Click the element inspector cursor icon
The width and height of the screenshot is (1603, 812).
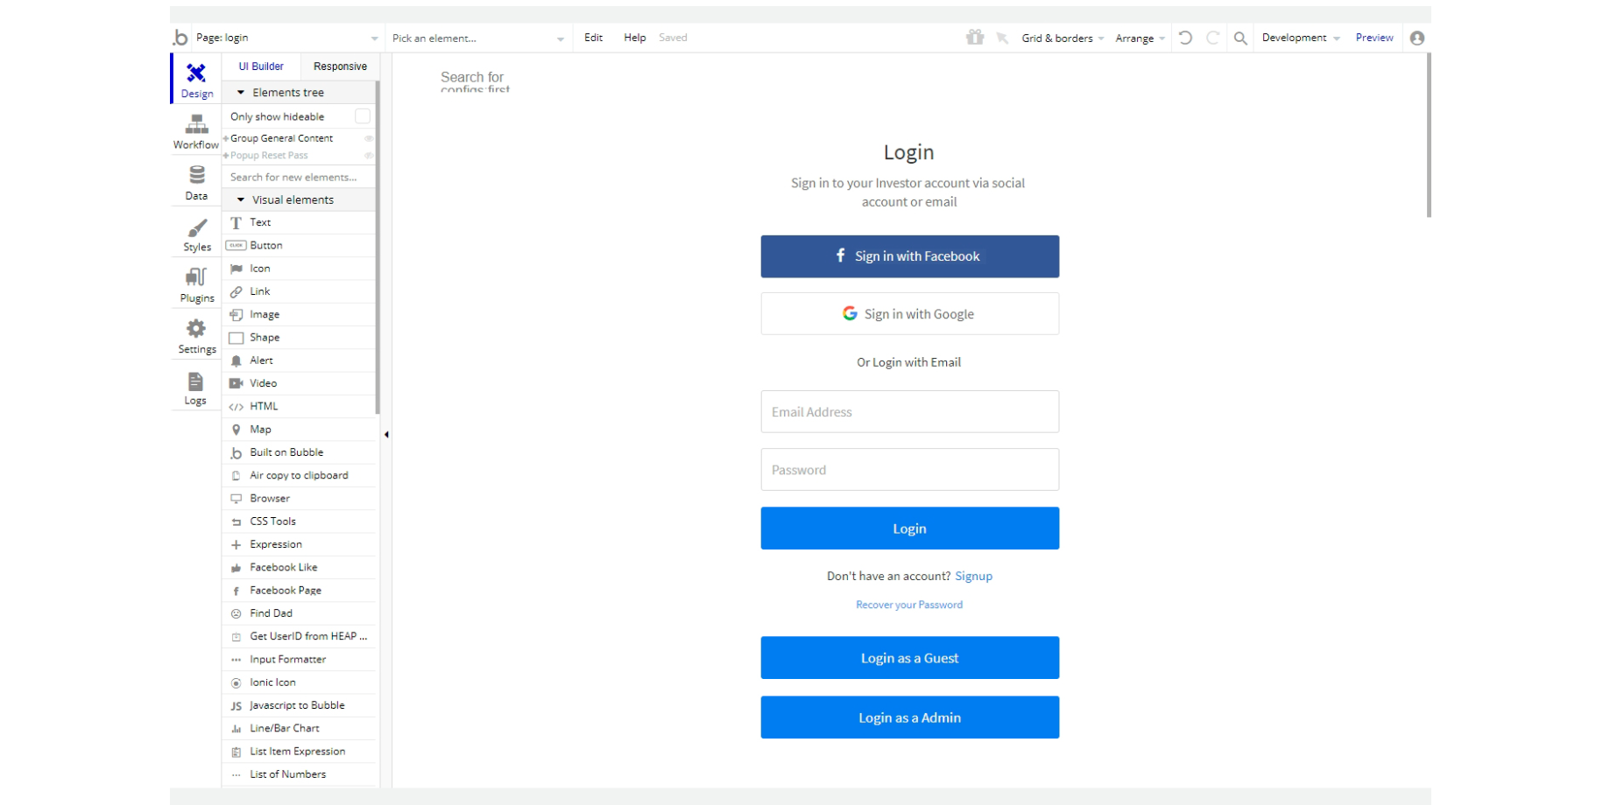click(x=1002, y=38)
